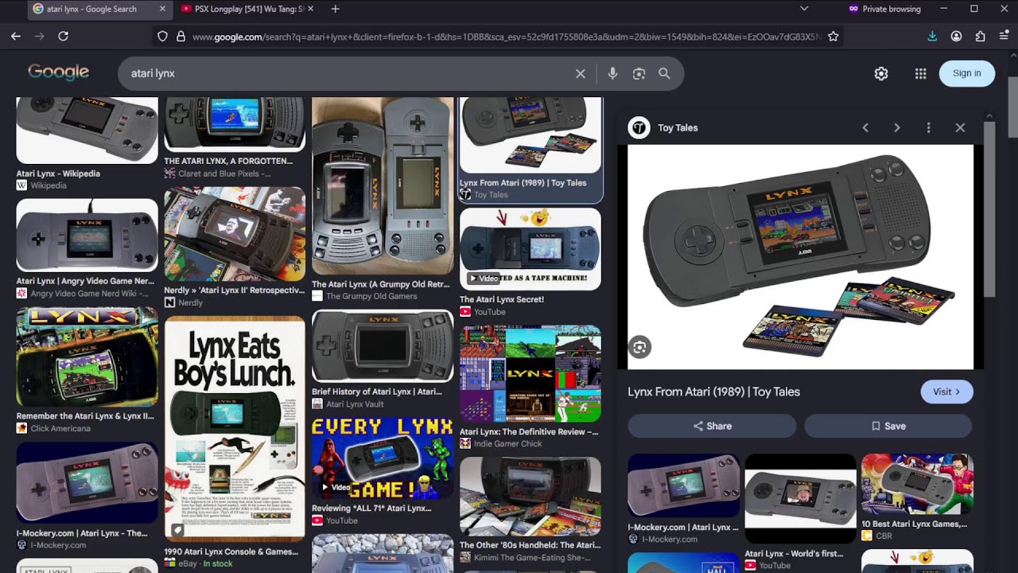Click the Private browsing indicator
This screenshot has width=1018, height=573.
[884, 9]
